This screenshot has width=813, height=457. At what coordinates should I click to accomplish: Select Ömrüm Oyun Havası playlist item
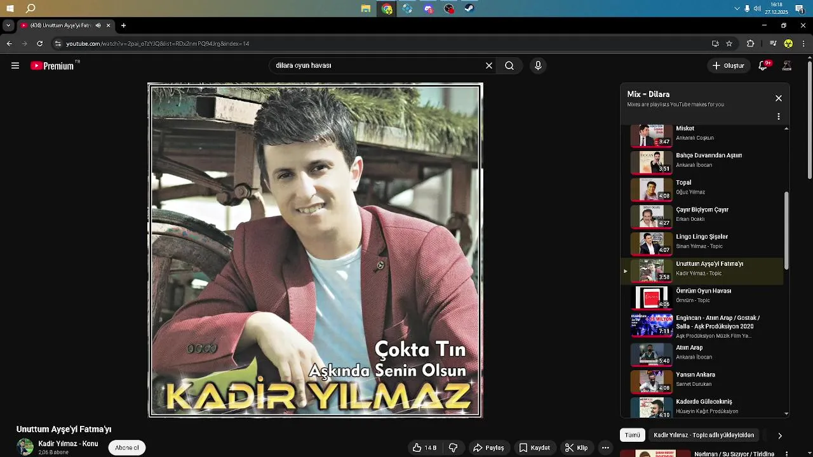[702, 297]
